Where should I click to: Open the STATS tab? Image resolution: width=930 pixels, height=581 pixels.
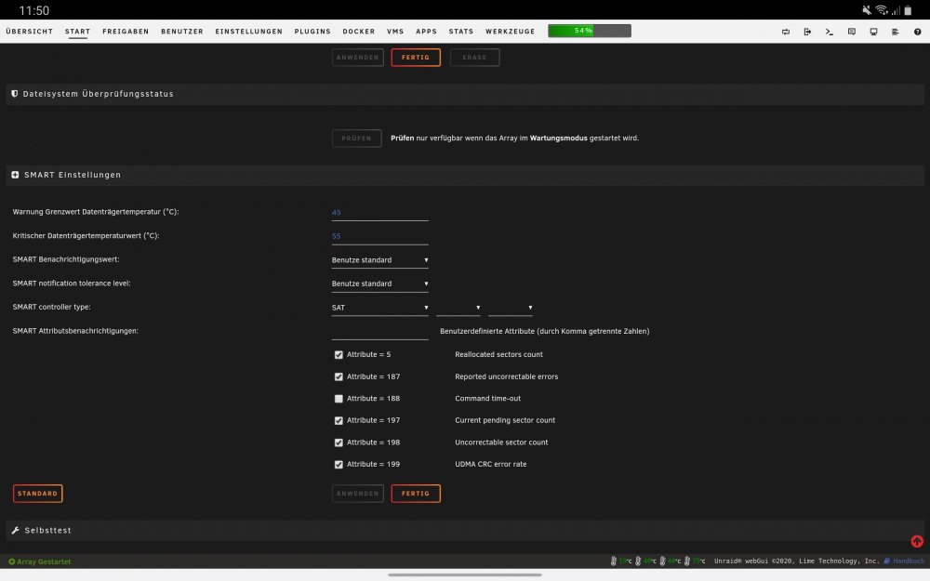tap(461, 32)
